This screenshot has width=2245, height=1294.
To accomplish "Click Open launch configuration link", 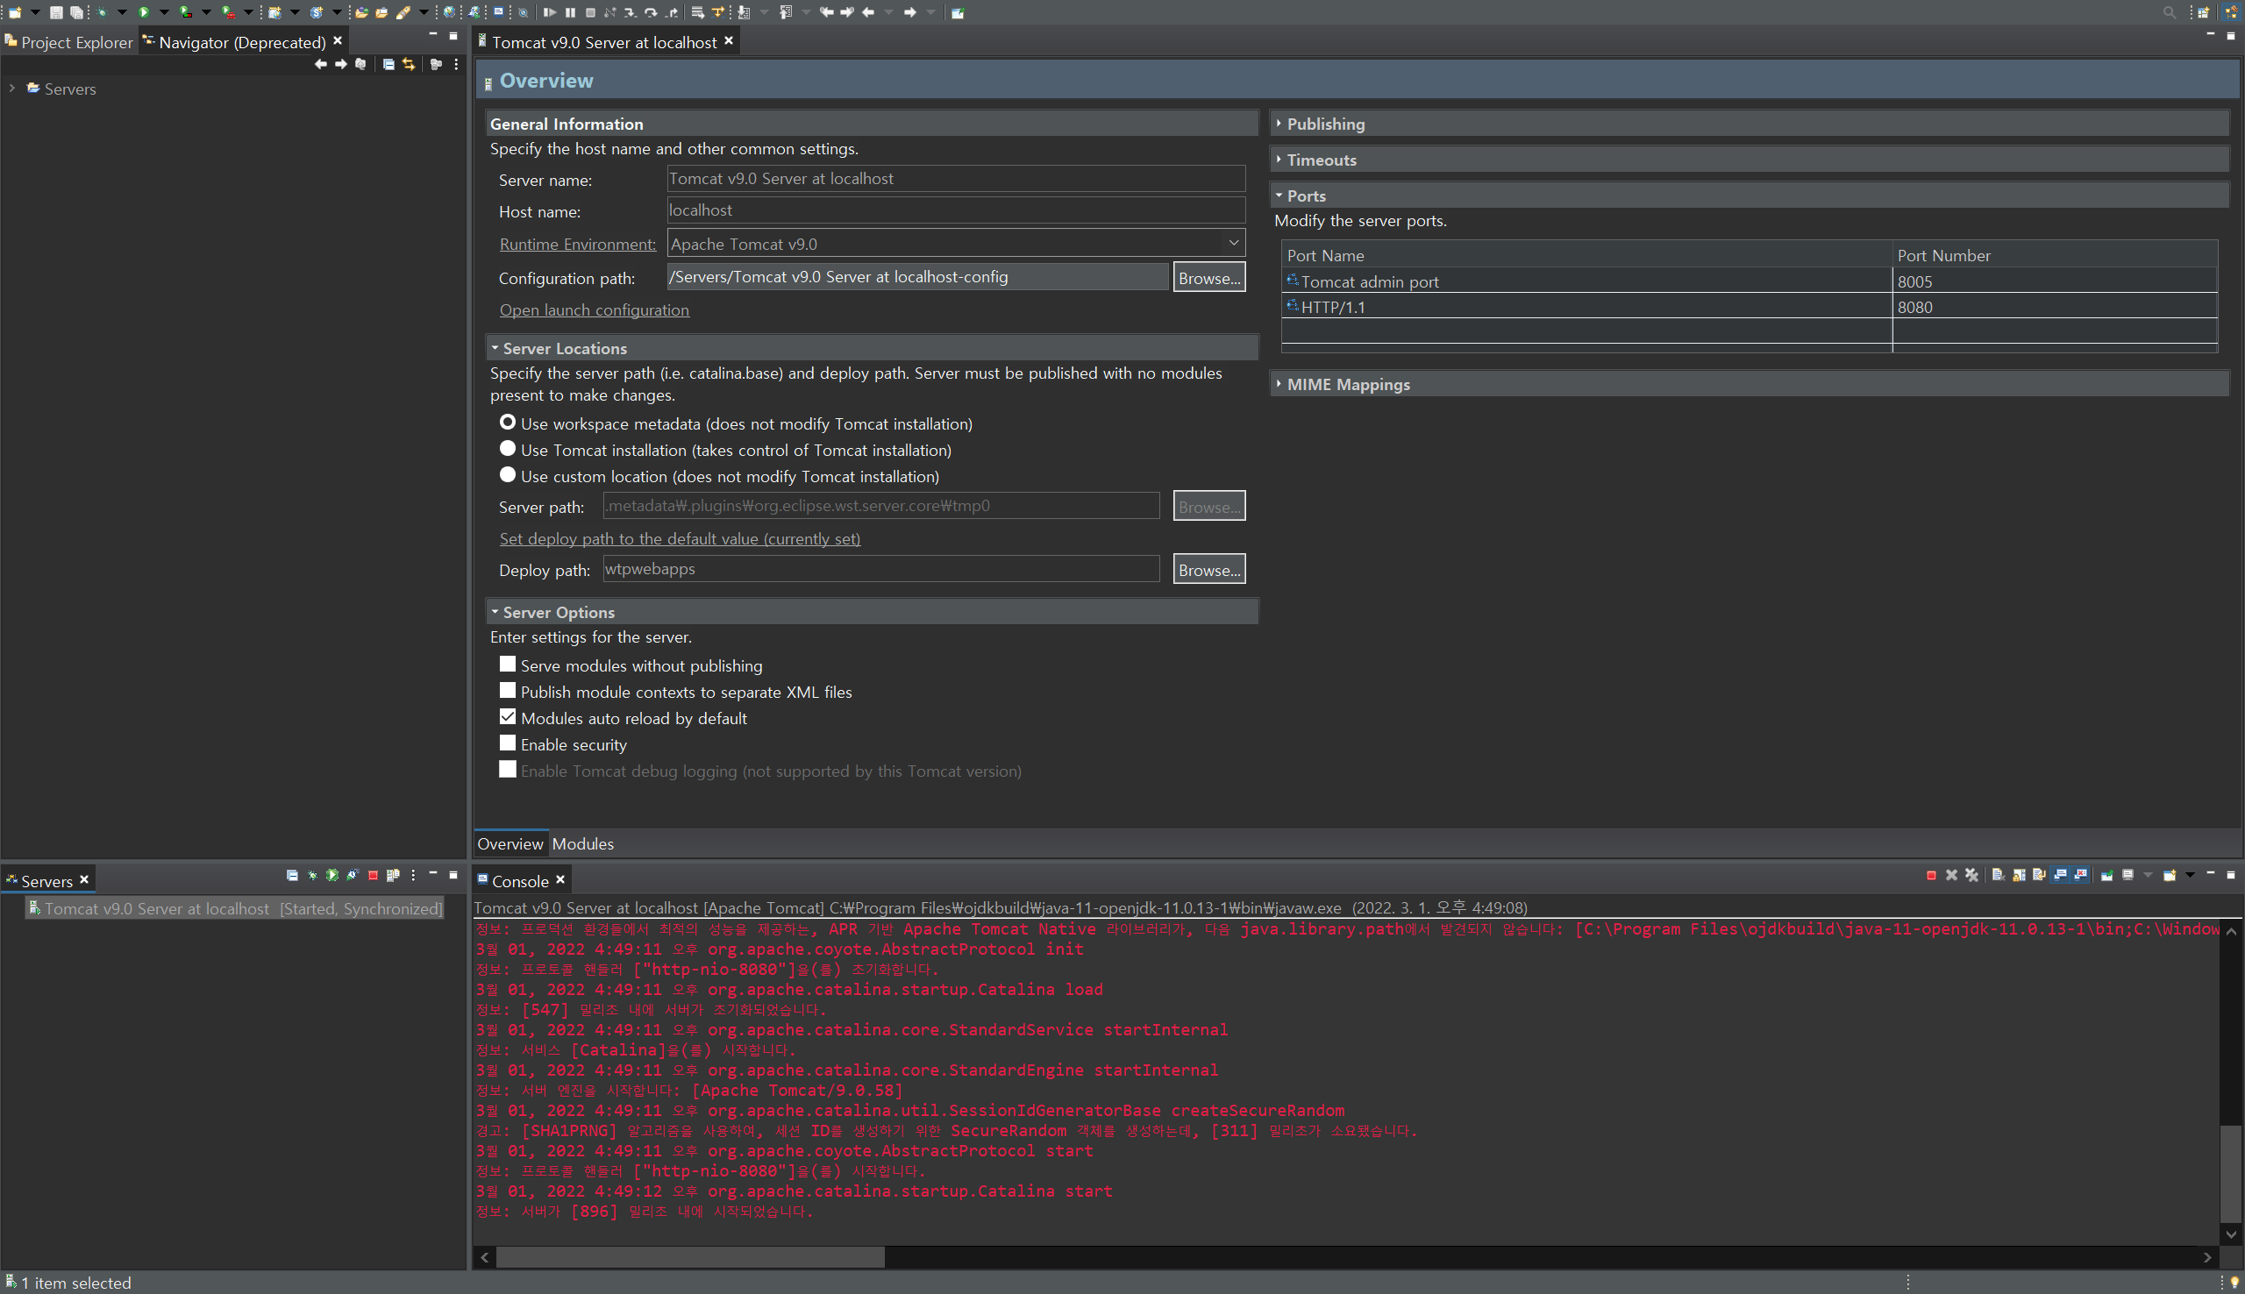I will tap(594, 310).
